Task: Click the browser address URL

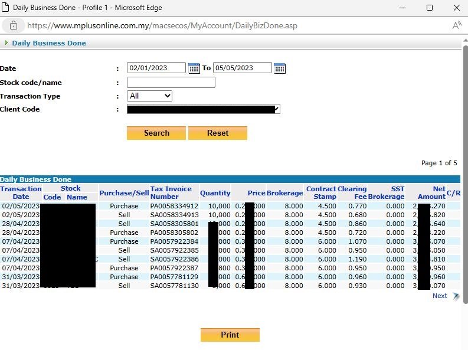Action: [x=162, y=25]
